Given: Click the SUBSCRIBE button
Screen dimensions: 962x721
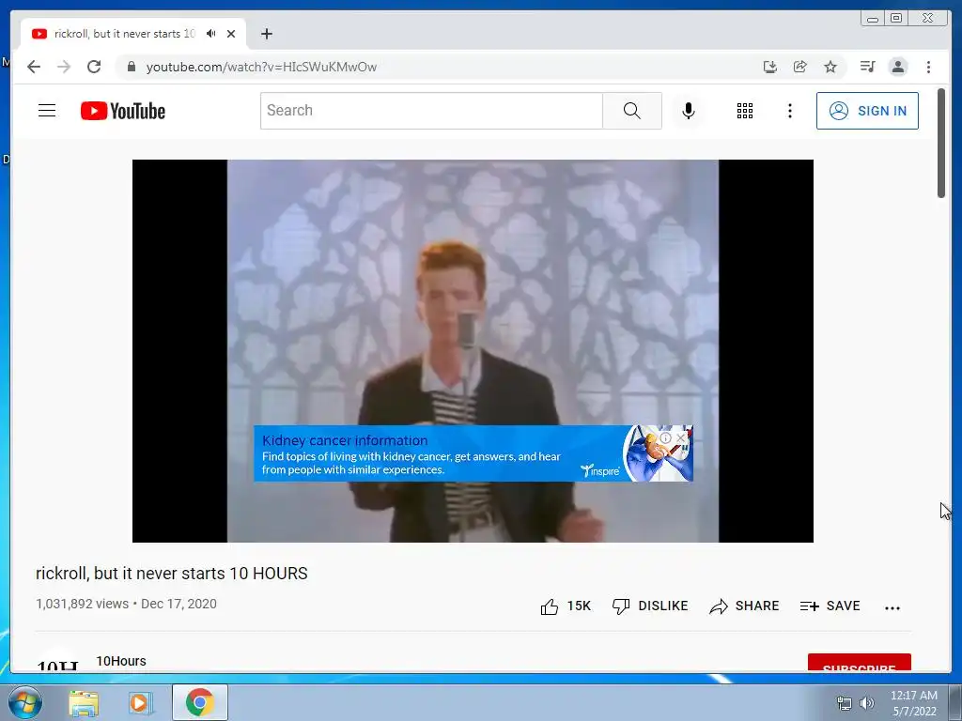Looking at the screenshot, I should coord(859,664).
